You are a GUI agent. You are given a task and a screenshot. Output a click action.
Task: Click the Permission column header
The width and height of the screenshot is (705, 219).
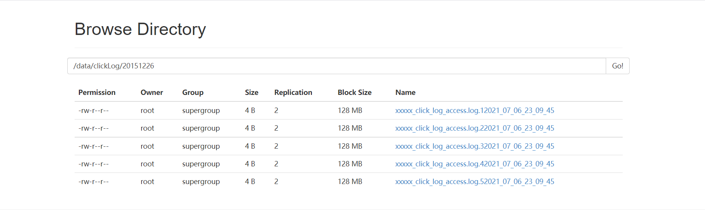[97, 93]
